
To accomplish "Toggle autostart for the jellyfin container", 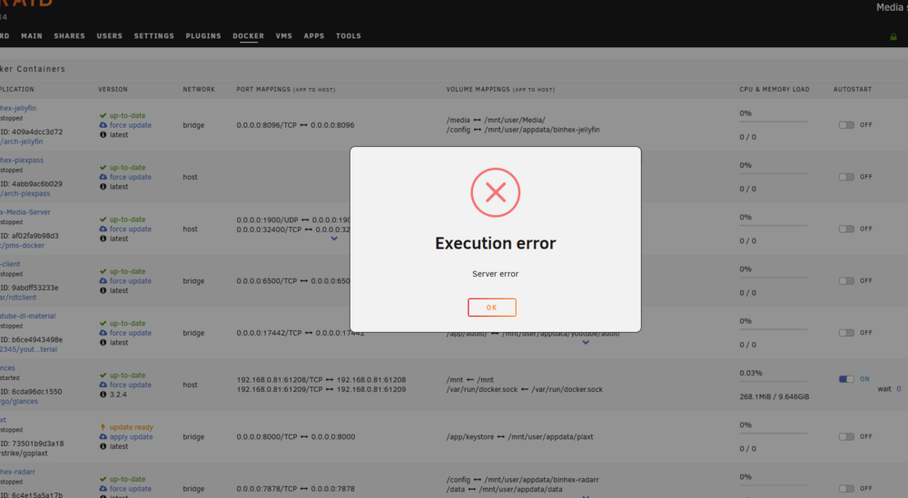I will pos(846,125).
